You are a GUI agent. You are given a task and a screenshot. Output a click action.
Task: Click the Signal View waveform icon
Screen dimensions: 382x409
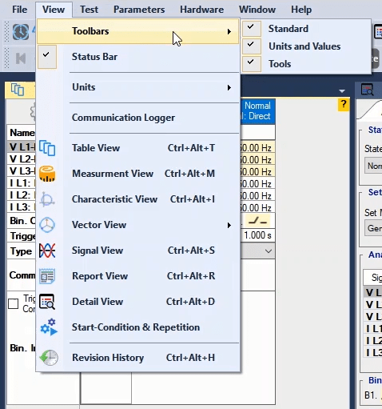click(47, 251)
